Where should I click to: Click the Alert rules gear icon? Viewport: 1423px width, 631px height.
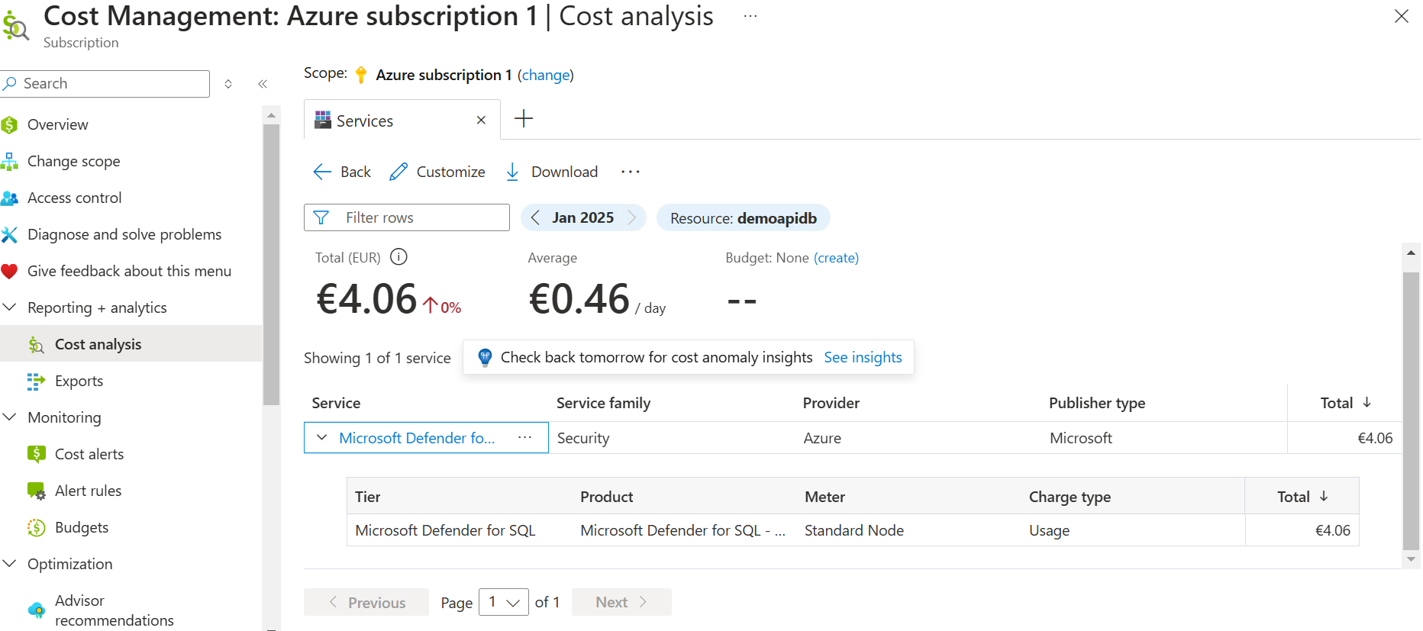[36, 491]
